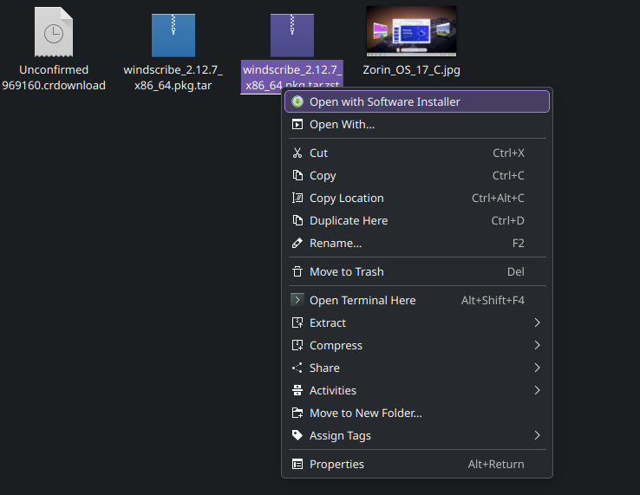Select Move to Trash
This screenshot has width=640, height=495.
[x=417, y=271]
